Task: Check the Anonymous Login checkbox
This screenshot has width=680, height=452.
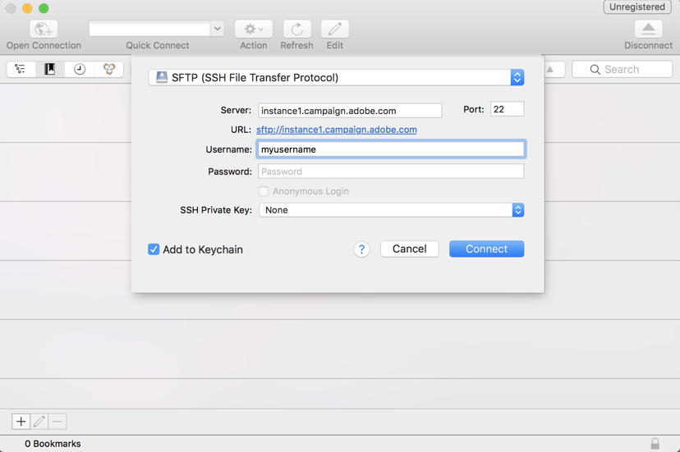Action: 264,191
